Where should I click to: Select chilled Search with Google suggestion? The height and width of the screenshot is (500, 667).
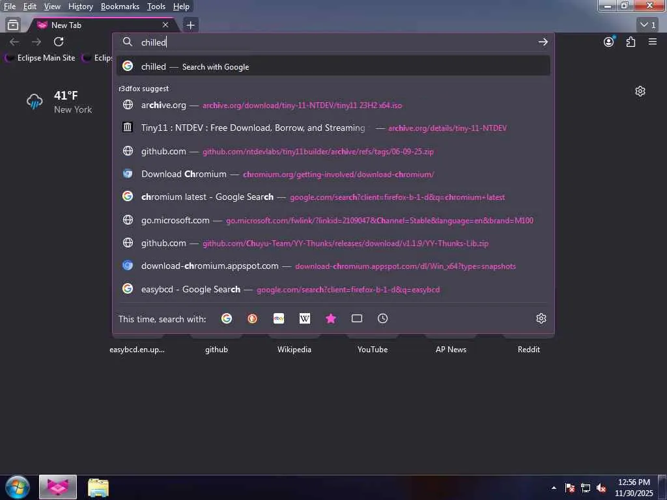[x=333, y=66]
